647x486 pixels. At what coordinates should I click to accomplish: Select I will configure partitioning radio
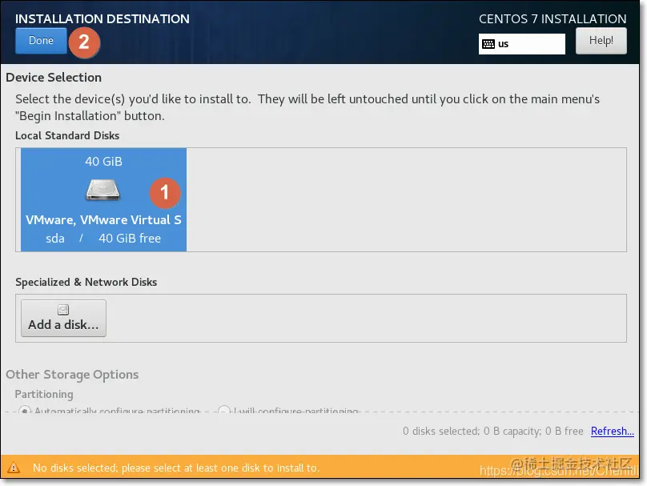(224, 411)
